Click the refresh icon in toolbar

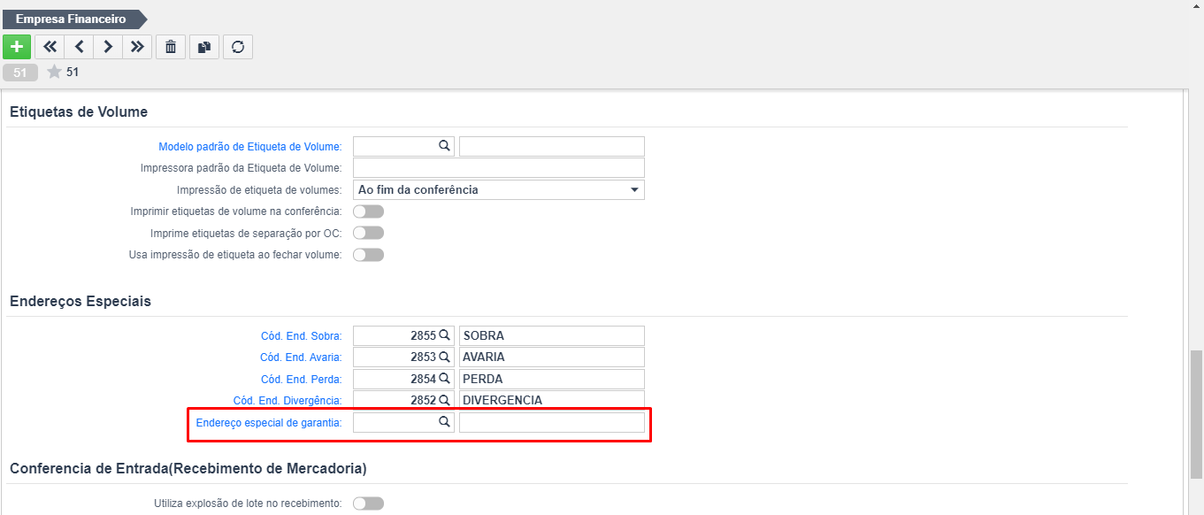coord(238,47)
